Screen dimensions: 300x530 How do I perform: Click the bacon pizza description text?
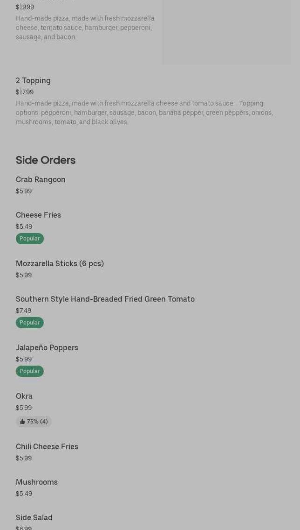85,28
